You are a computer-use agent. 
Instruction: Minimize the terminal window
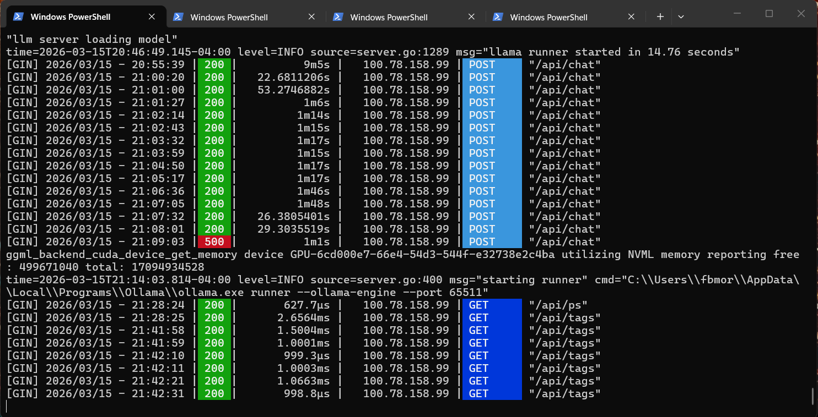[738, 14]
